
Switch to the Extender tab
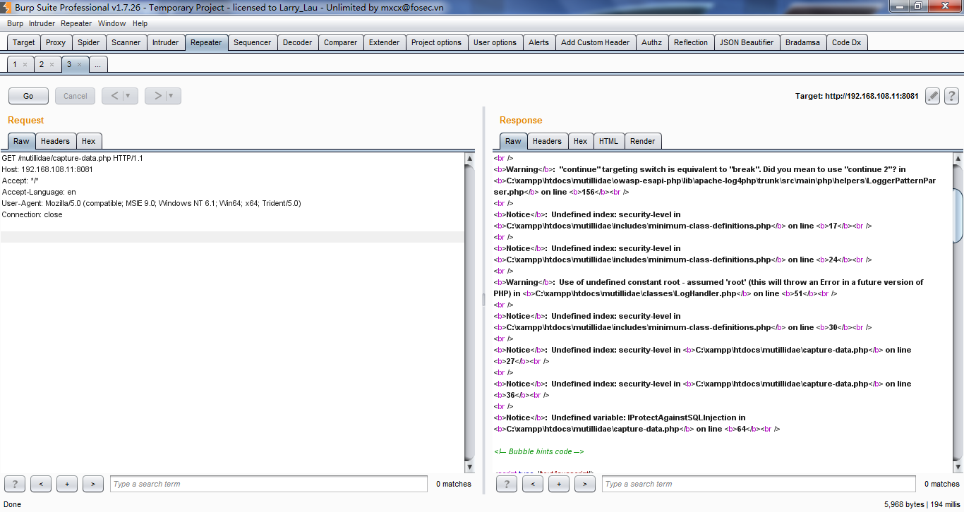[x=385, y=42]
